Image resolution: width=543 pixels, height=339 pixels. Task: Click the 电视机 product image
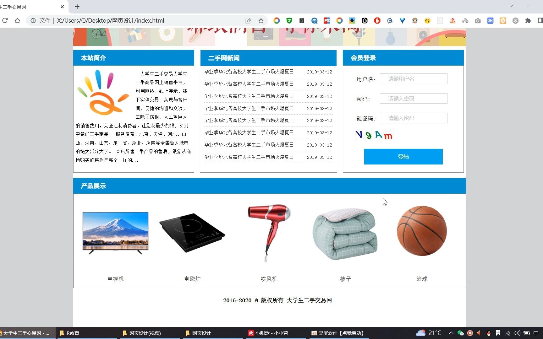click(115, 233)
